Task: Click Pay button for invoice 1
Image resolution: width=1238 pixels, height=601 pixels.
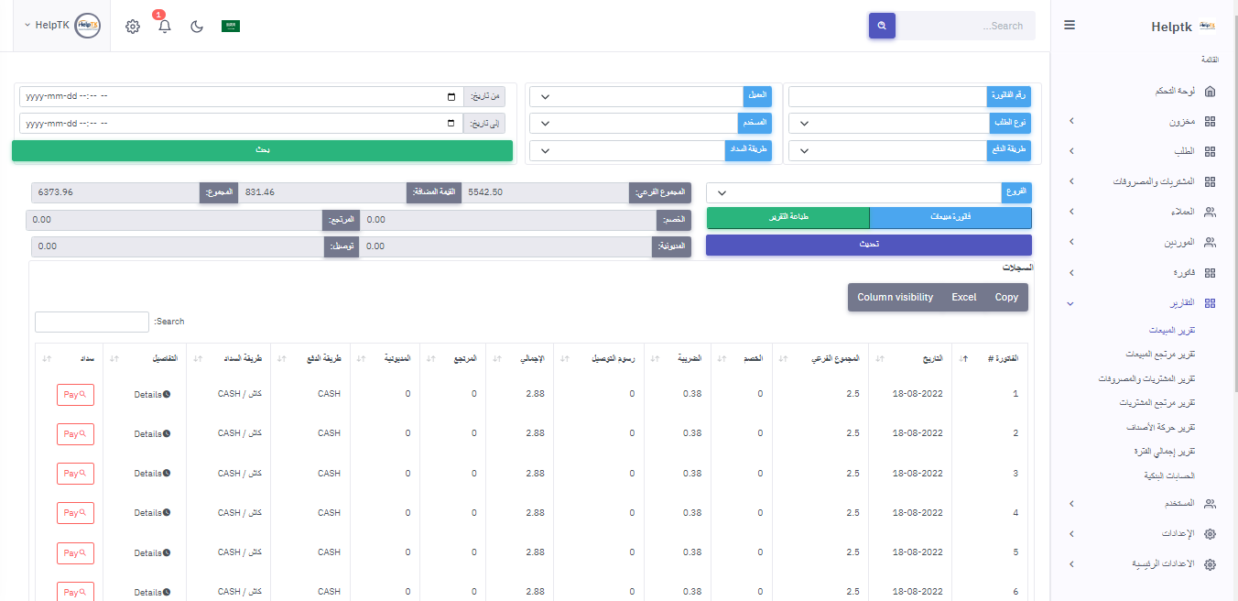Action: 75,394
